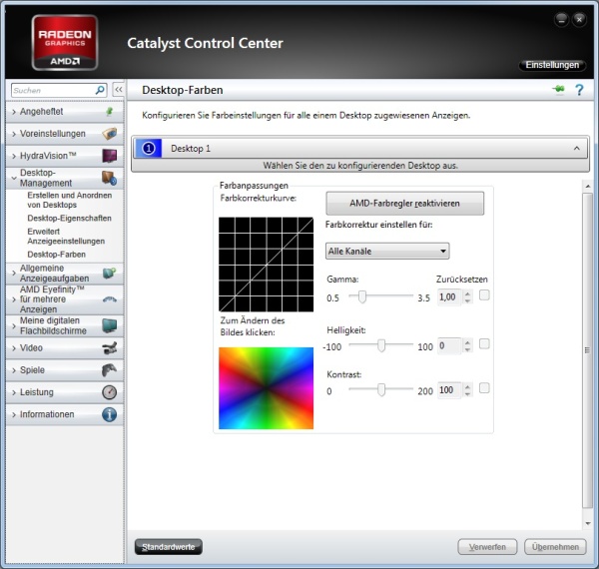Viewport: 599px width, 569px height.
Task: Decrease Kontrast value with down stepper
Action: [467, 393]
